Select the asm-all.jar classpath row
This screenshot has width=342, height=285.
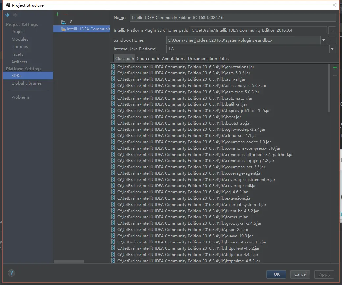coord(219,79)
